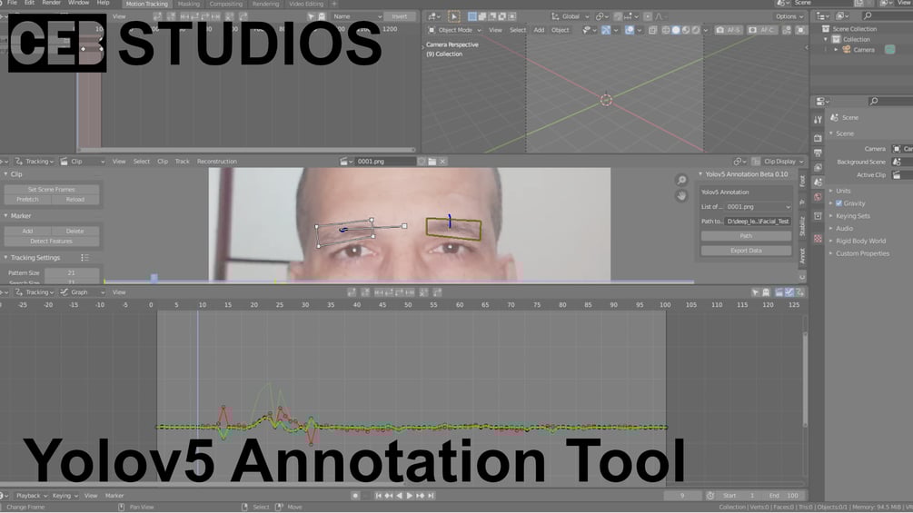Enable material preview viewport shading
The width and height of the screenshot is (913, 513).
coord(685,30)
